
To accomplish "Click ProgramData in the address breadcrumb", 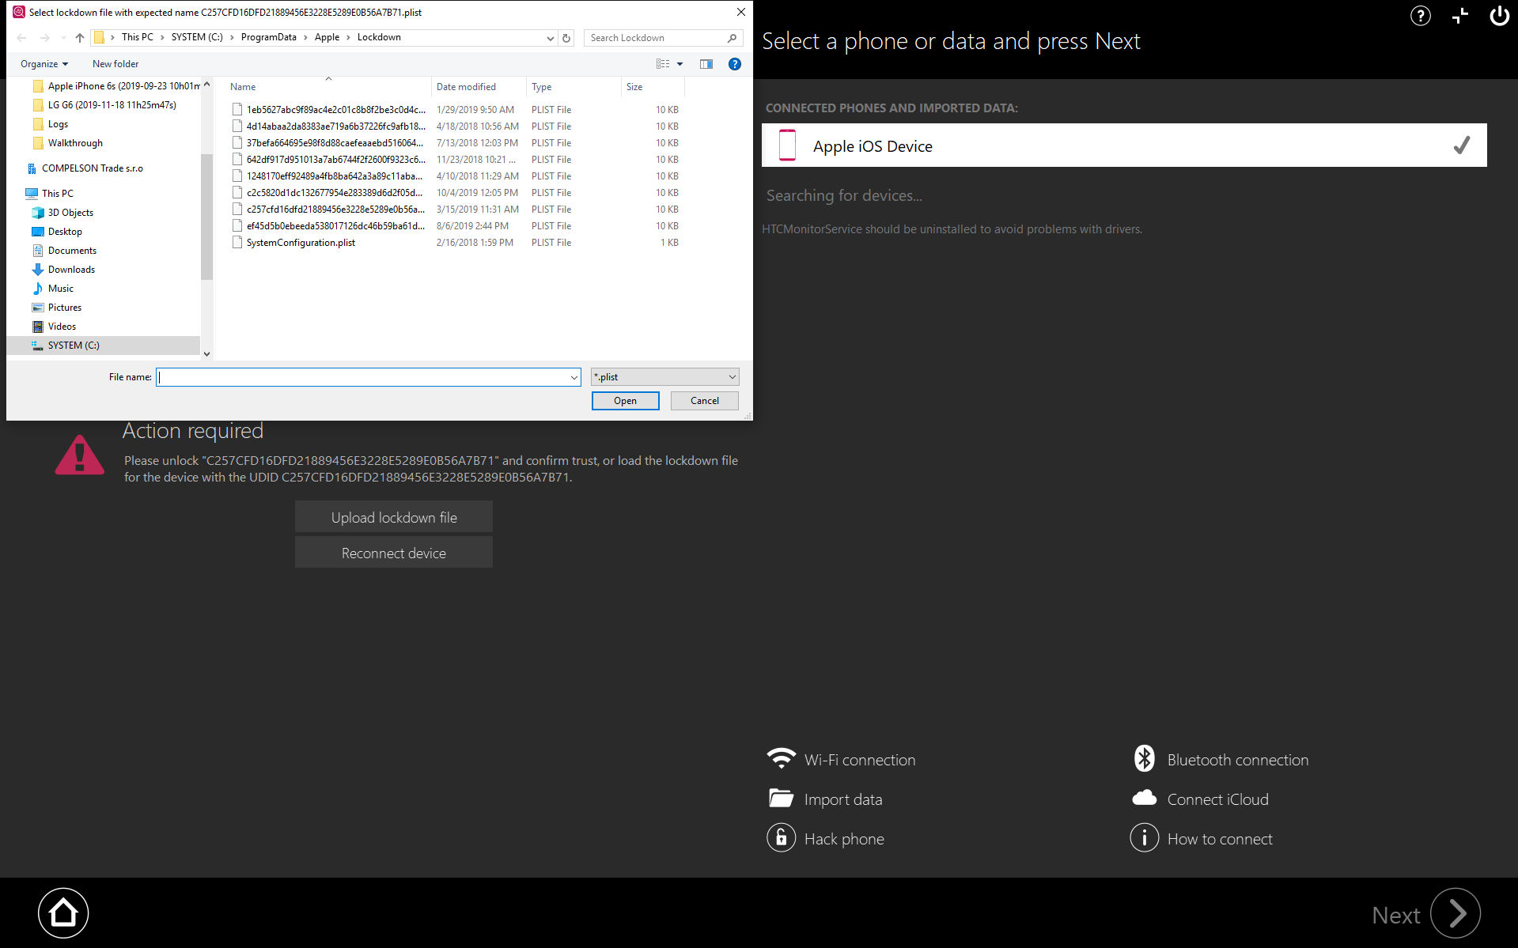I will [269, 37].
